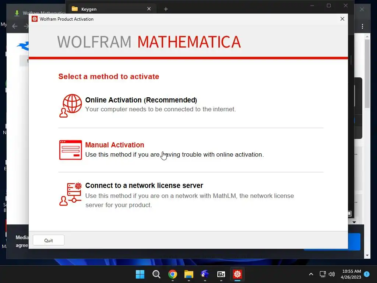377x283 pixels.
Task: Open 7-Zip from the taskbar
Action: tap(221, 274)
